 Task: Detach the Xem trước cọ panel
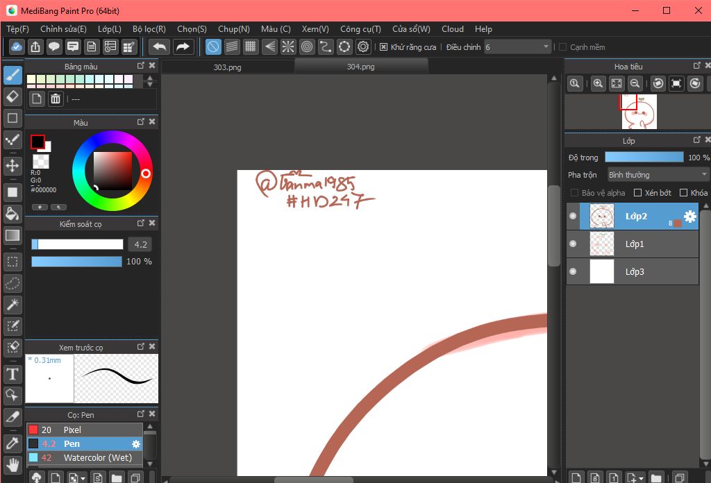point(140,346)
